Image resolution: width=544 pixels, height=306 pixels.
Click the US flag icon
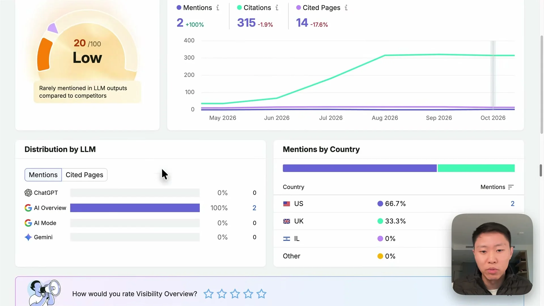pyautogui.click(x=286, y=204)
